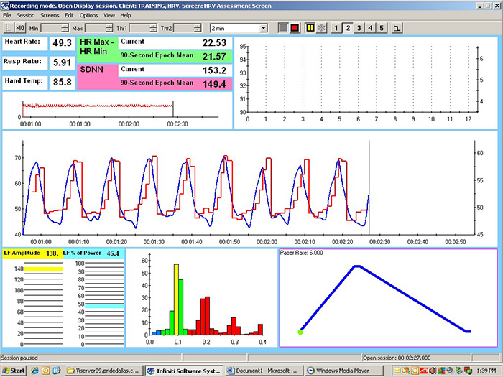Switch to screen 3 toggle button
Viewport: 503px width, 377px height.
pyautogui.click(x=360, y=27)
